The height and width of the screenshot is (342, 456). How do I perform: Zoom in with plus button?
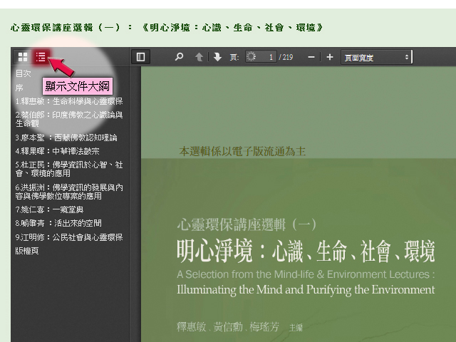329,57
